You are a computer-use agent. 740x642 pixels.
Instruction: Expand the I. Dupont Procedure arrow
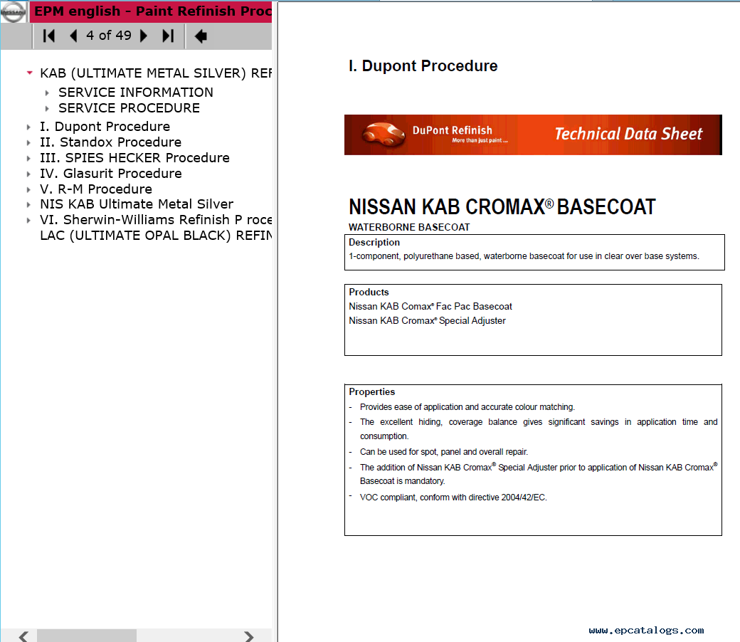(28, 127)
